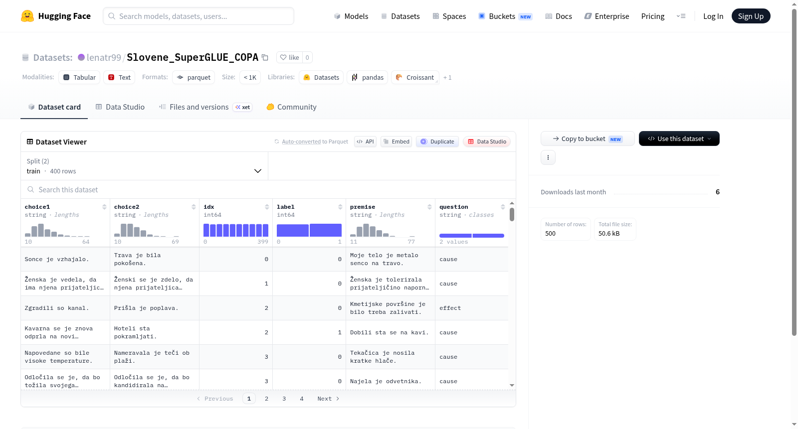Like the Slovene_SuperGLUE_COPA dataset
The image size is (798, 429).
click(x=290, y=57)
